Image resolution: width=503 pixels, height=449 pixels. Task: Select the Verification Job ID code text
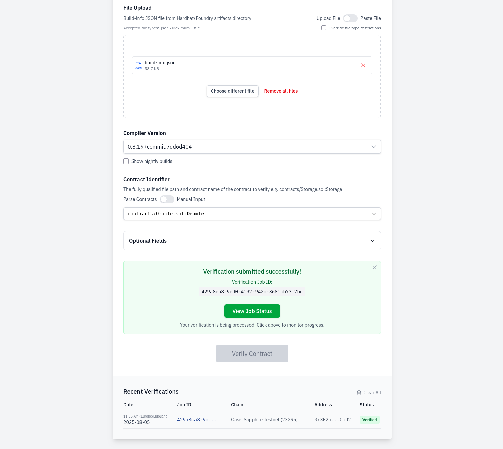tap(252, 292)
